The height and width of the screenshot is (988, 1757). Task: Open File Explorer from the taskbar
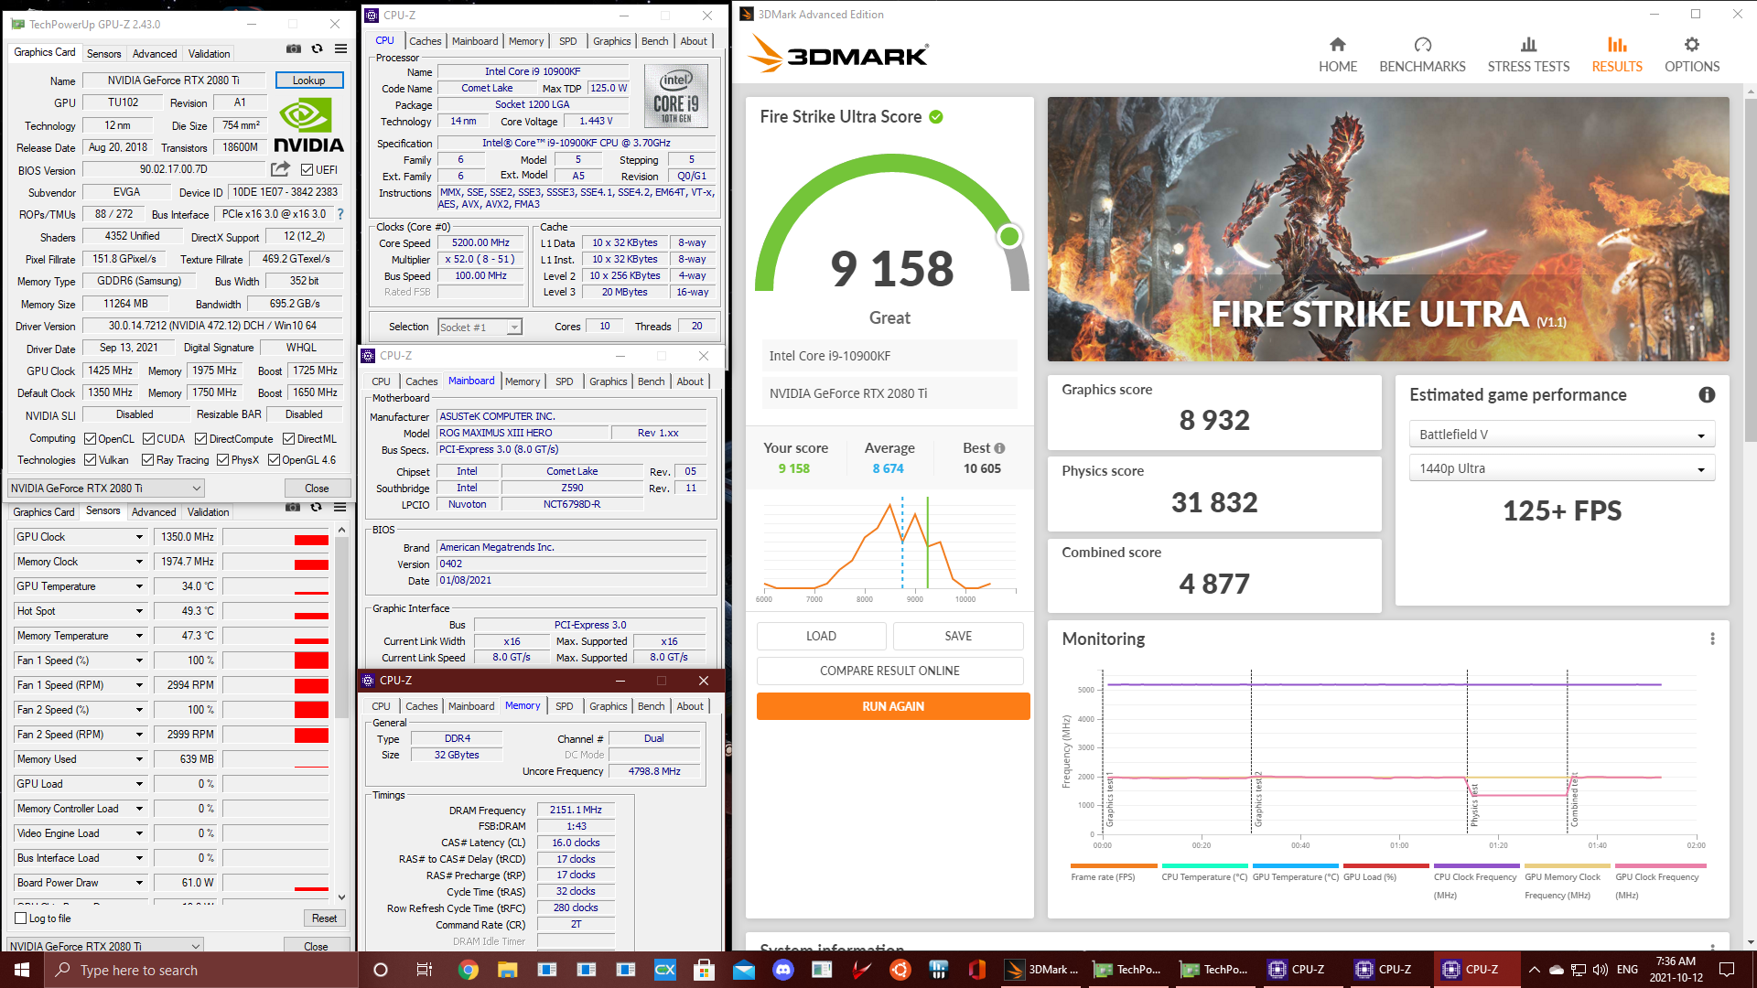pos(508,970)
